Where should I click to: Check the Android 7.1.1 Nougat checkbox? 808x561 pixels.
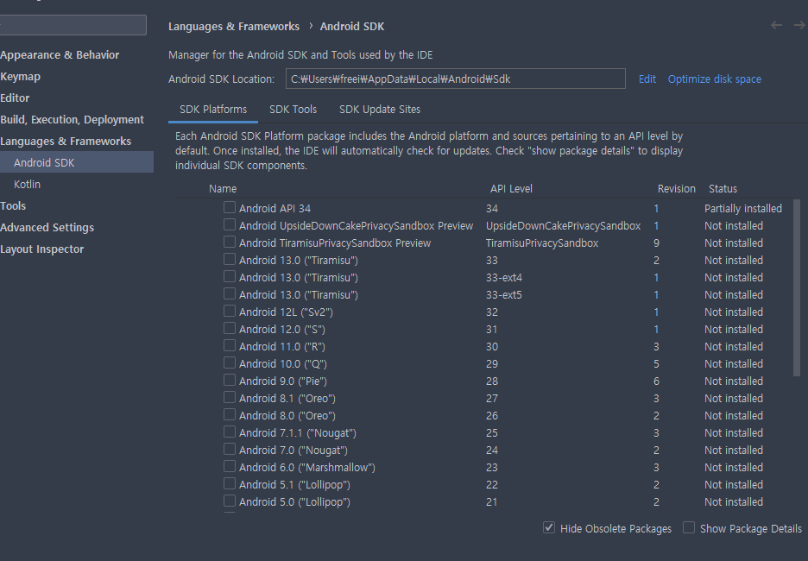230,432
